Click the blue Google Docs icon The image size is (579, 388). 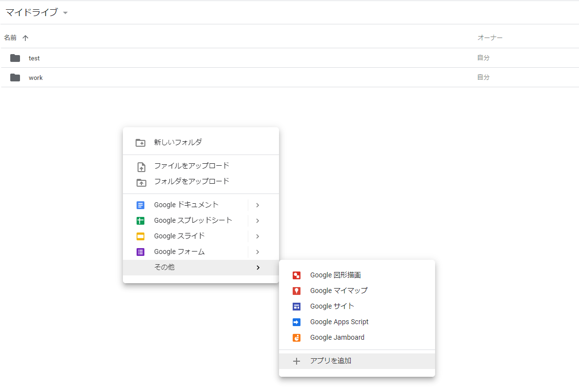[140, 205]
